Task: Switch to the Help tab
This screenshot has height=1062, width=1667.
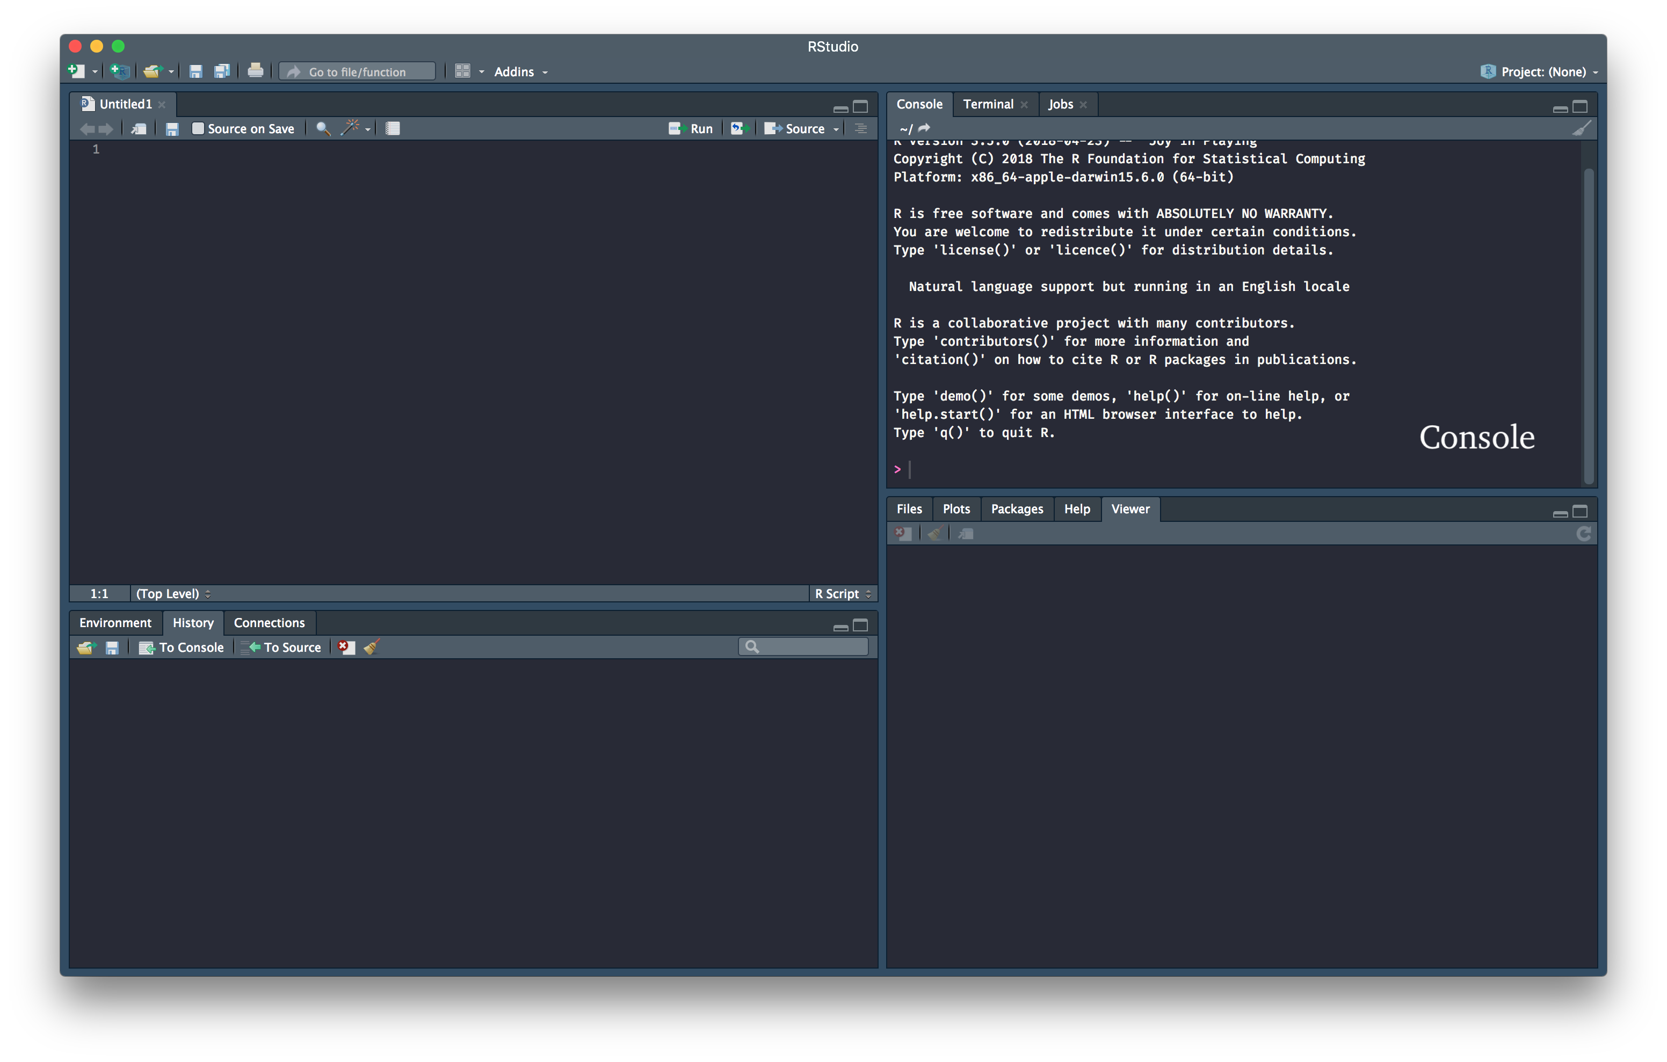Action: coord(1076,509)
